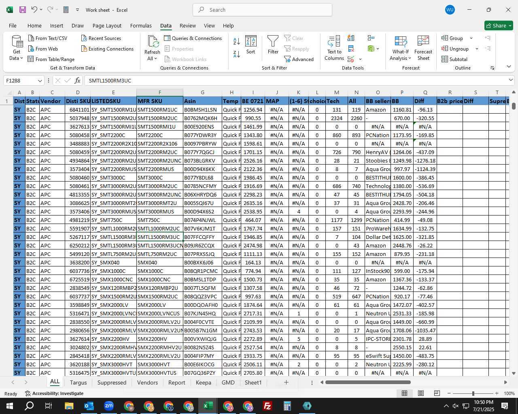Switch to the Keepa sheet tab
This screenshot has height=414, width=518.
pos(204,382)
